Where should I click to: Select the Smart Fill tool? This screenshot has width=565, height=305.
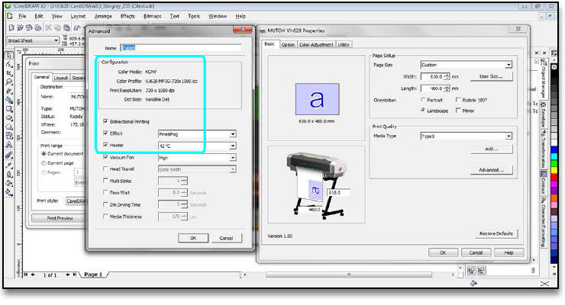click(x=9, y=101)
